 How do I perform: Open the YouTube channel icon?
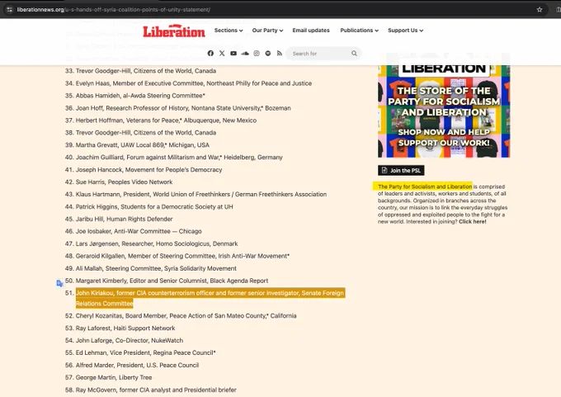tap(233, 54)
